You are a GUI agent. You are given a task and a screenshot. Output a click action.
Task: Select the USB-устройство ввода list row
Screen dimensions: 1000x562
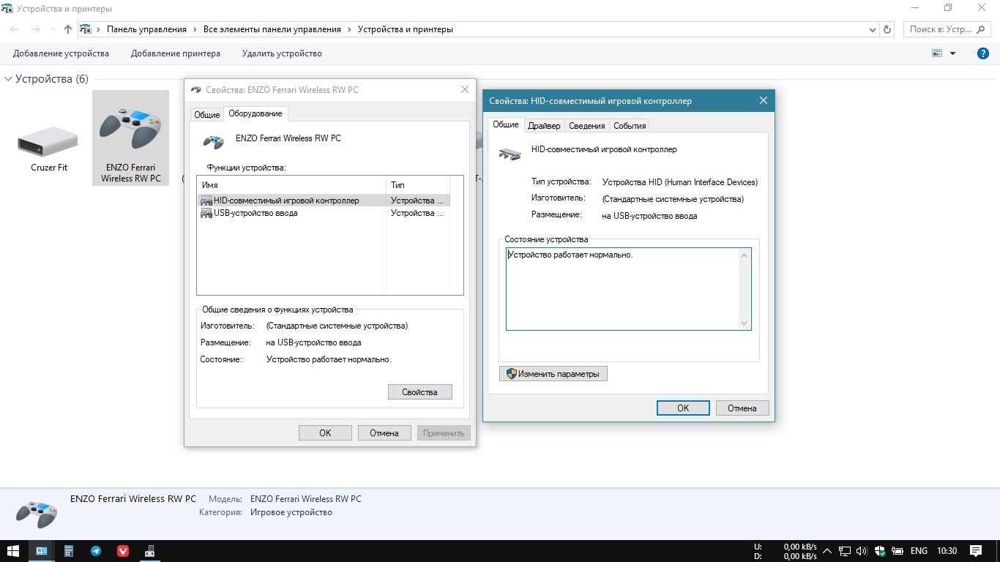(324, 213)
